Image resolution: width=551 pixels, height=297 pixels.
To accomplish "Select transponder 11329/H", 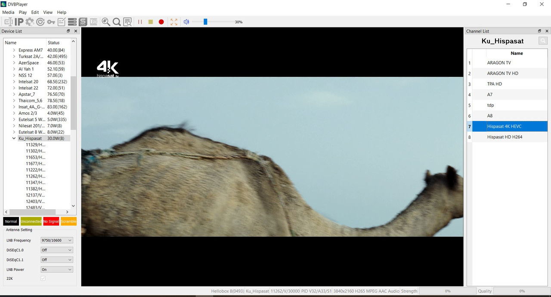I will [x=36, y=145].
